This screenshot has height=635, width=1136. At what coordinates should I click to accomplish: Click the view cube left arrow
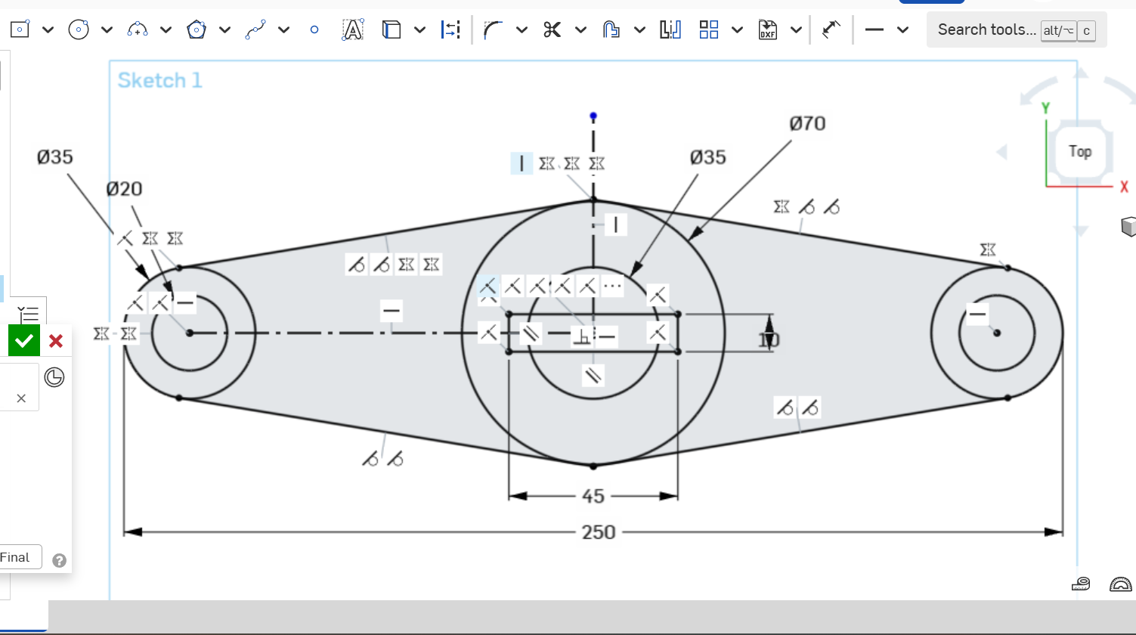[1002, 153]
